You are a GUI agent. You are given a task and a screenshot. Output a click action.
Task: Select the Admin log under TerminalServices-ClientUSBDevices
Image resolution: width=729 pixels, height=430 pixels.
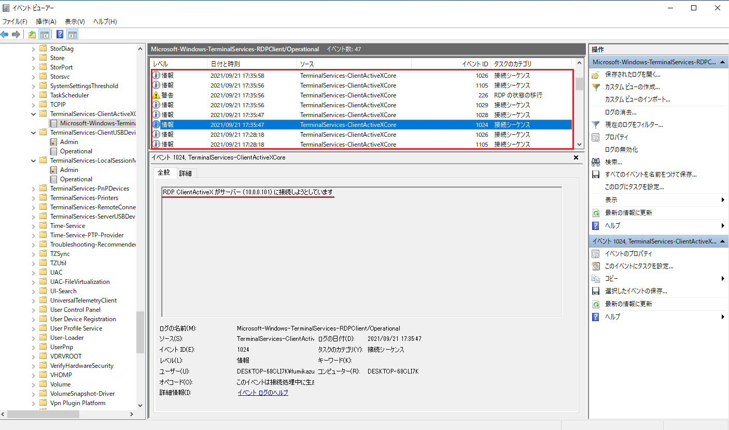tap(69, 142)
